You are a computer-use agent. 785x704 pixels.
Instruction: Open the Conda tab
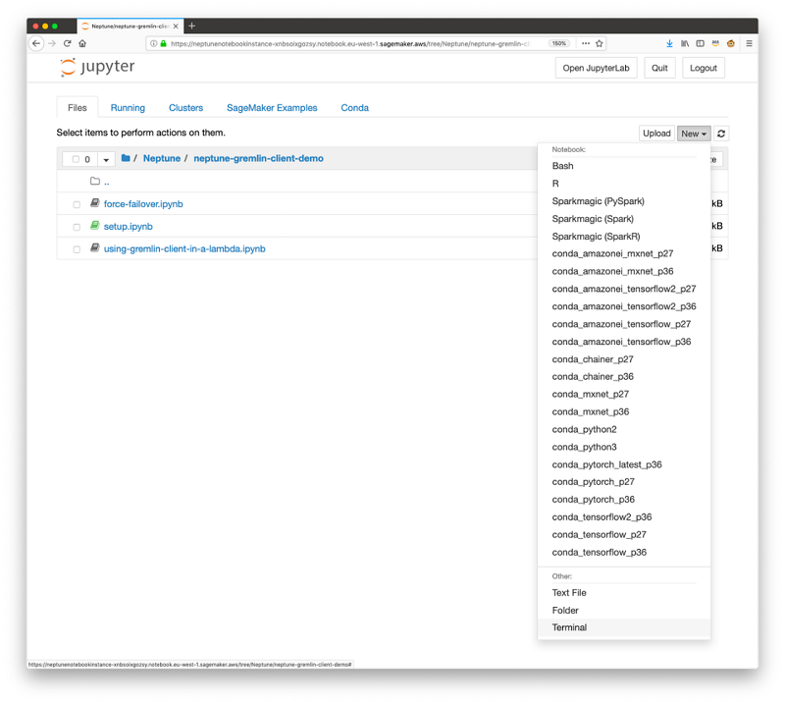point(354,108)
